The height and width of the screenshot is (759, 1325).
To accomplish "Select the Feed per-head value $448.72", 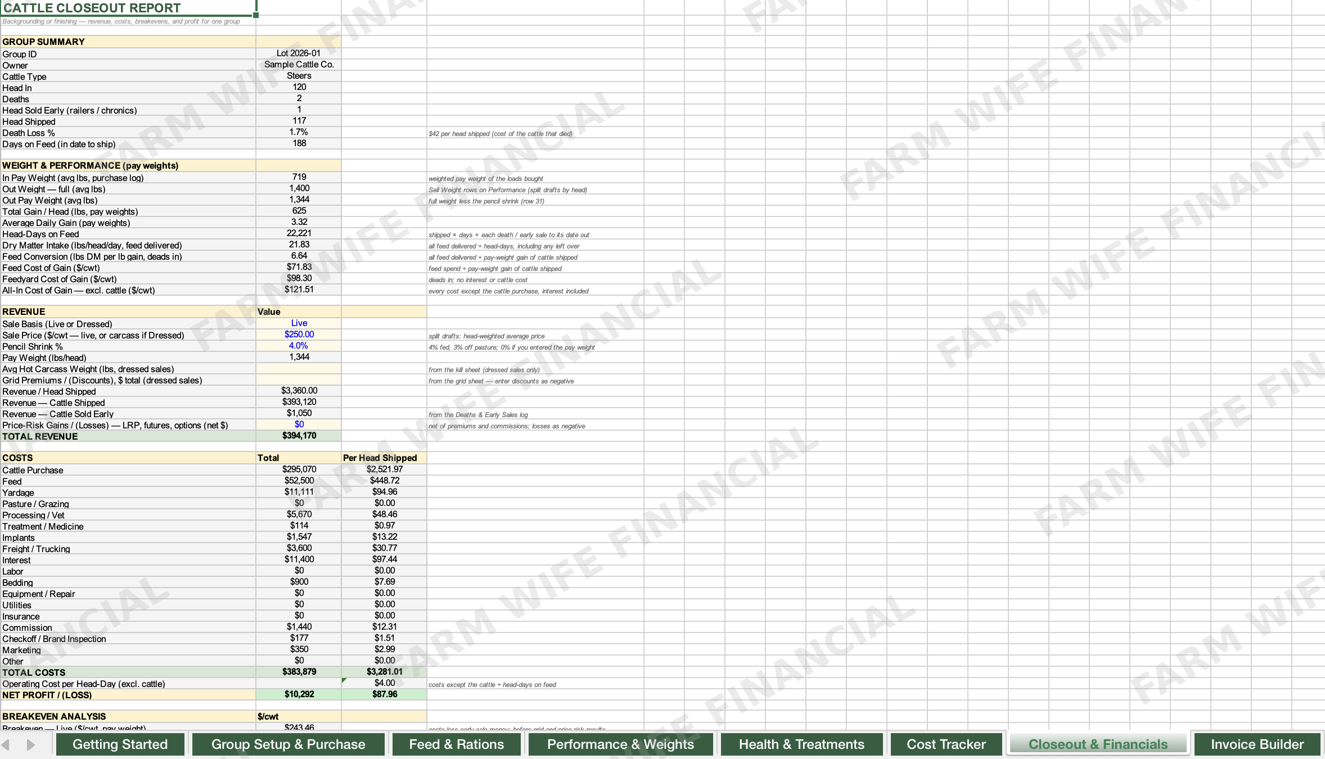I will click(384, 481).
